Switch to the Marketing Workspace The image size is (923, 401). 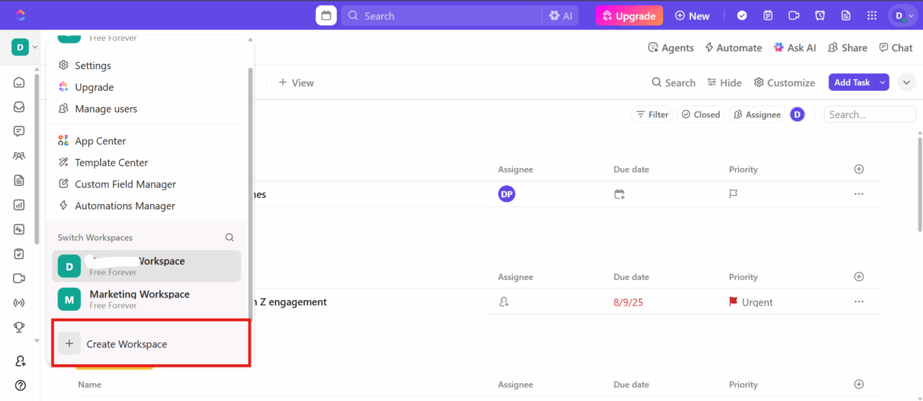(x=139, y=299)
